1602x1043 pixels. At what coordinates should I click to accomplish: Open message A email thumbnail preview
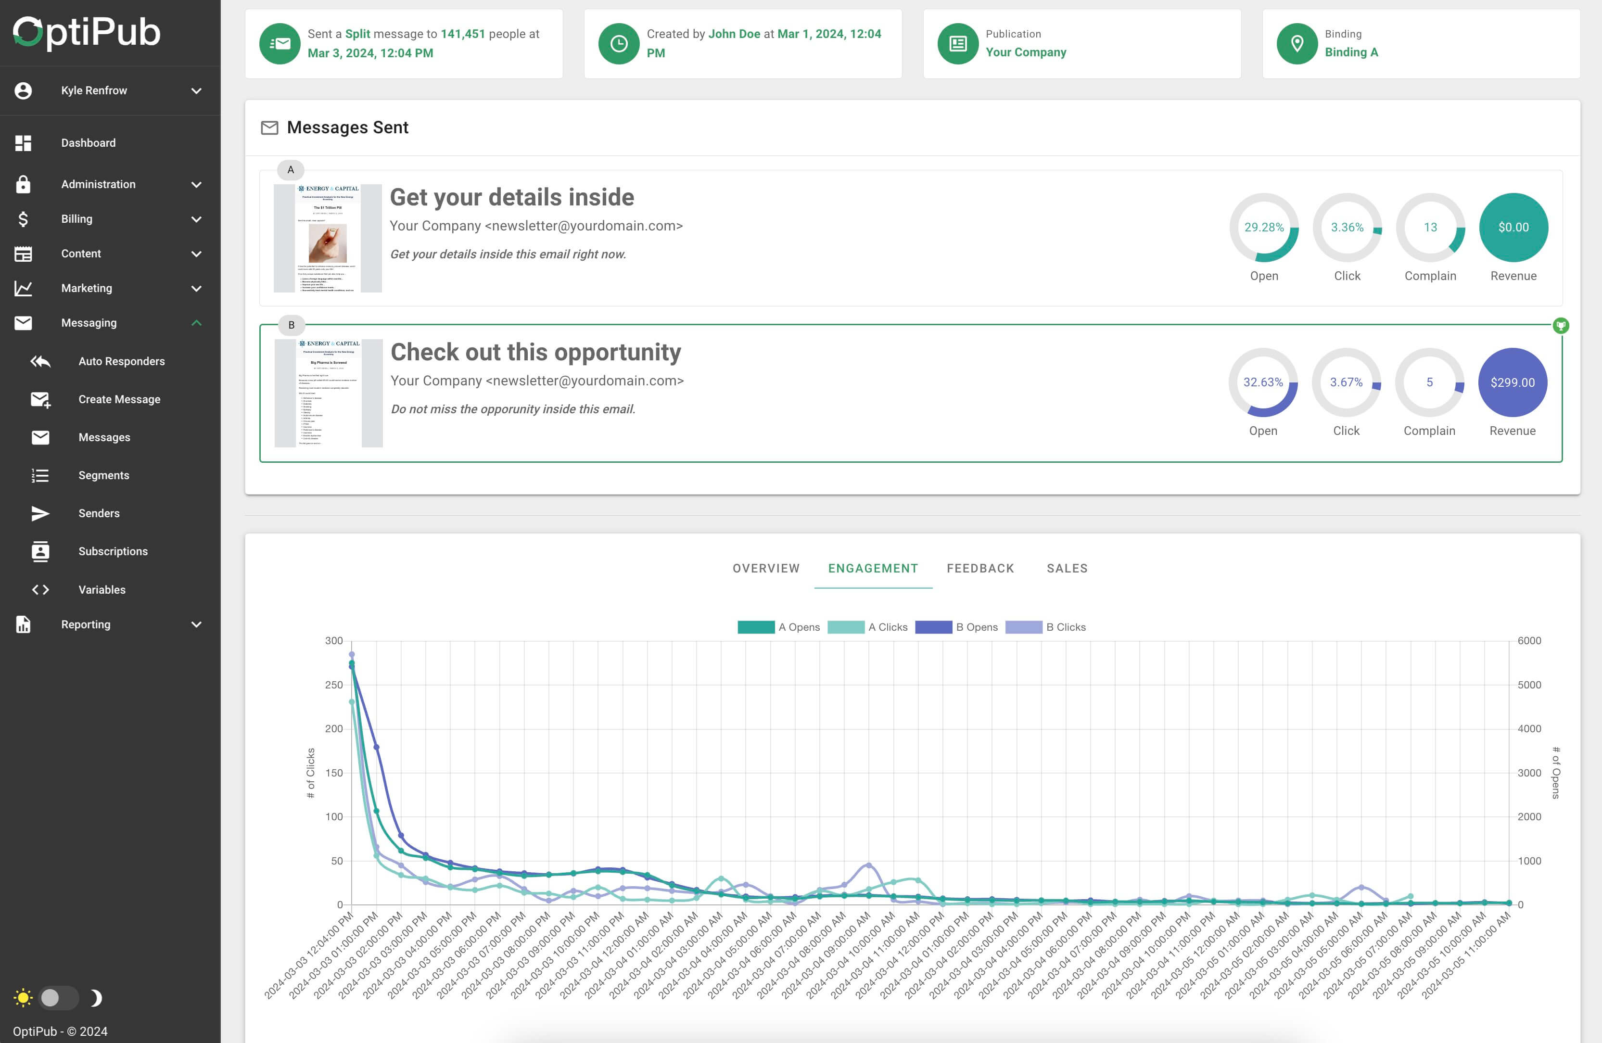(x=328, y=238)
